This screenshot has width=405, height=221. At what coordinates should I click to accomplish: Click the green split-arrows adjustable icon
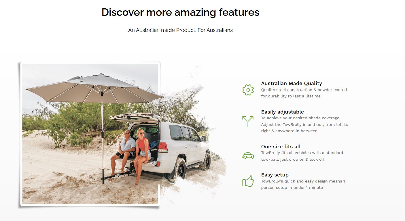coord(248,121)
